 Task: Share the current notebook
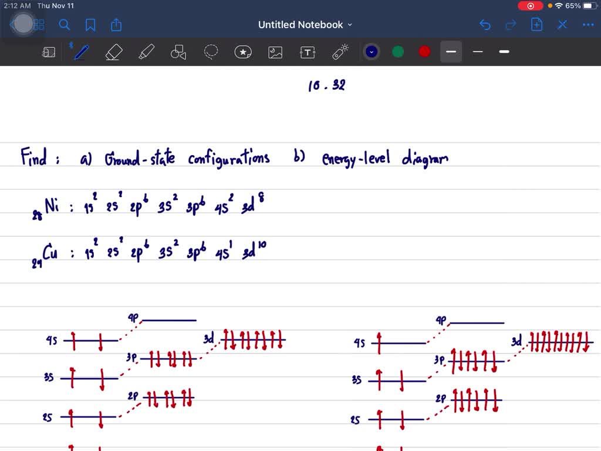[116, 25]
